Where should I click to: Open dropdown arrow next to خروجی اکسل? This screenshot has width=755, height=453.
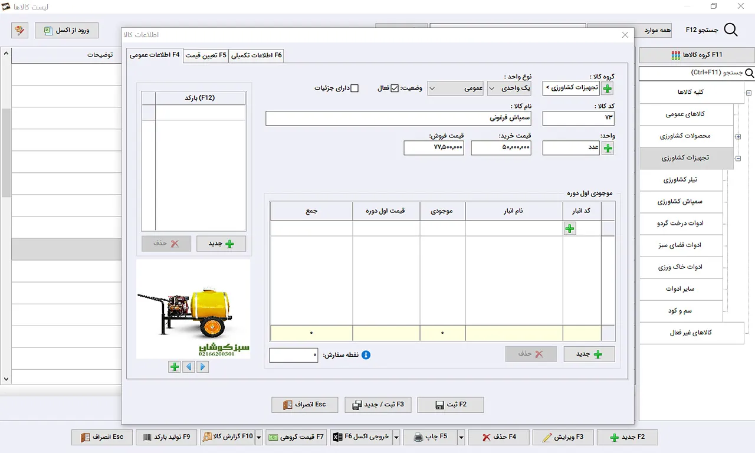tap(396, 437)
